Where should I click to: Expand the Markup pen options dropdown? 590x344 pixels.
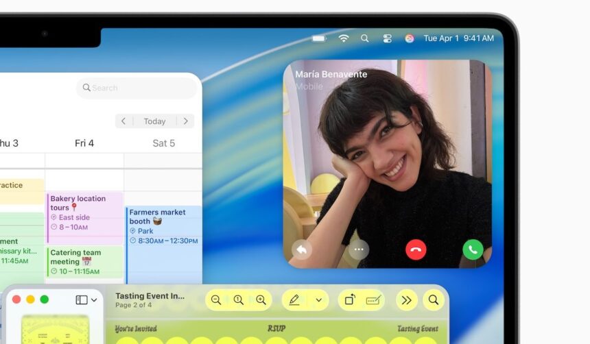[x=318, y=300]
